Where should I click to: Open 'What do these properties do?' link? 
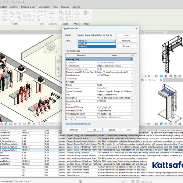pos(78,123)
